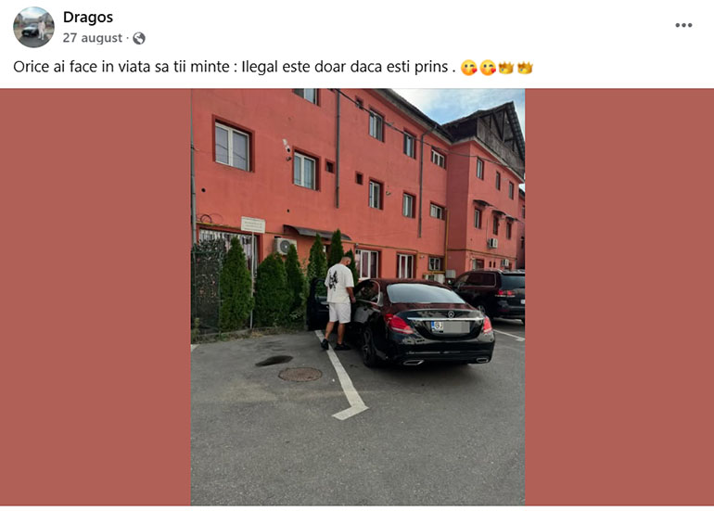Click the white sign on the building wall

pos(253,224)
